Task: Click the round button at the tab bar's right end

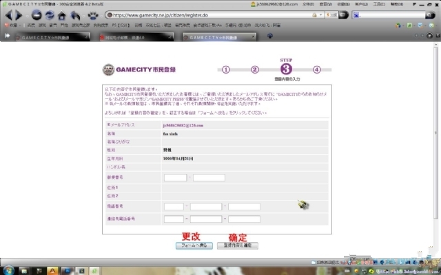Action: pos(429,36)
